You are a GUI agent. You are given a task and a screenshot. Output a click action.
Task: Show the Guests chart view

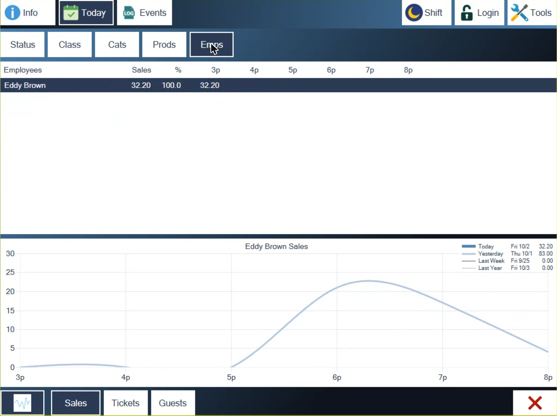[x=173, y=403]
